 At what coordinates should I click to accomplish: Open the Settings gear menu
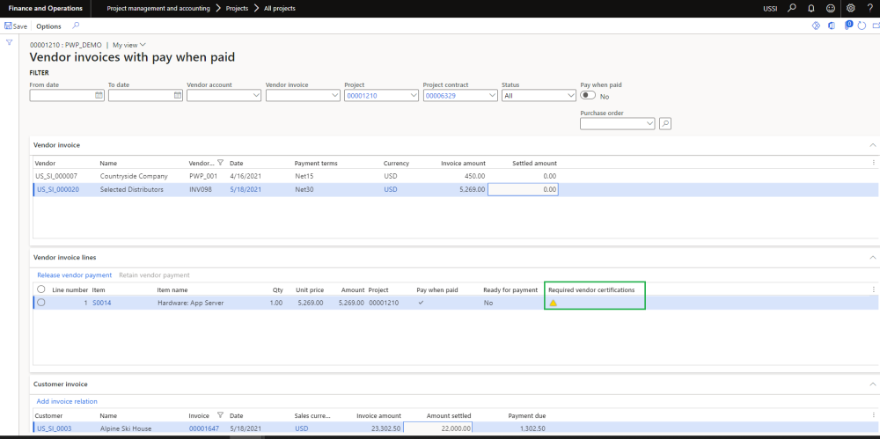click(x=850, y=8)
